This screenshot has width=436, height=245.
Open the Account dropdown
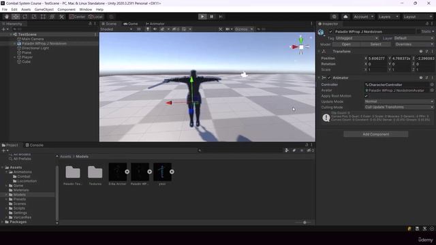point(363,16)
